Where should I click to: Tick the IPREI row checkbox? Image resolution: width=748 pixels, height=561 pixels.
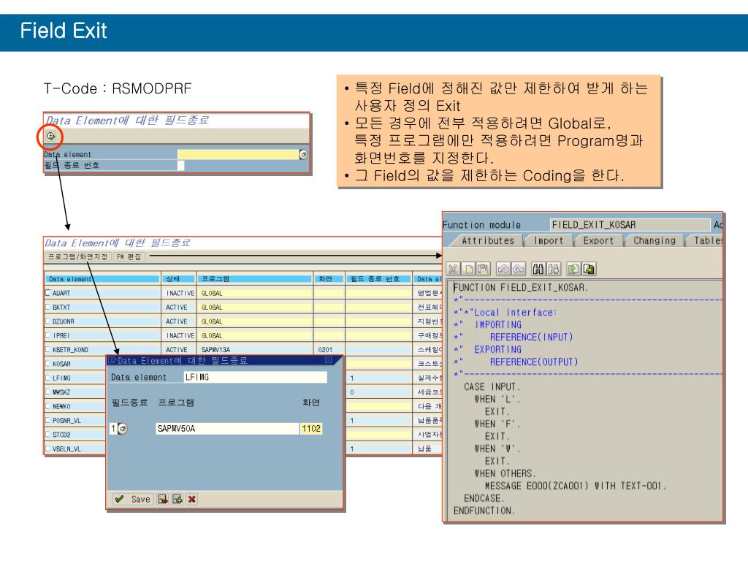[47, 335]
